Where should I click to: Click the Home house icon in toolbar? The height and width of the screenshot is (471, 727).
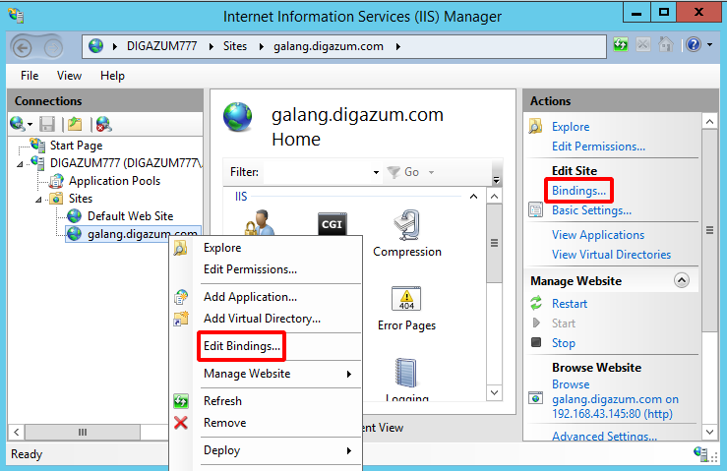coord(666,45)
